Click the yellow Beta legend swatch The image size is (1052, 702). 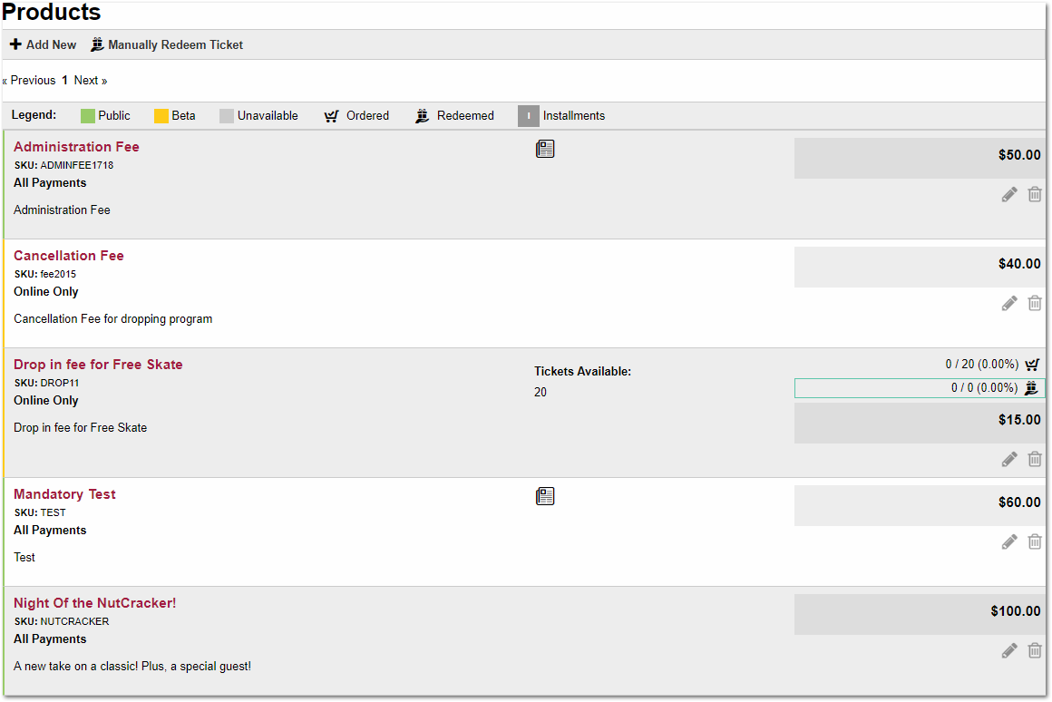click(161, 116)
